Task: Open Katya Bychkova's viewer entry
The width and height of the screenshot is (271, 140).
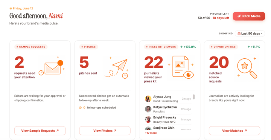Action: click(x=168, y=109)
